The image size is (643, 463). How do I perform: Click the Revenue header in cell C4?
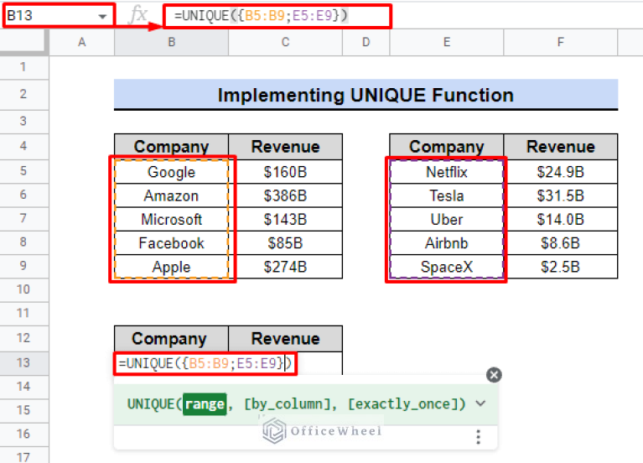tap(285, 147)
